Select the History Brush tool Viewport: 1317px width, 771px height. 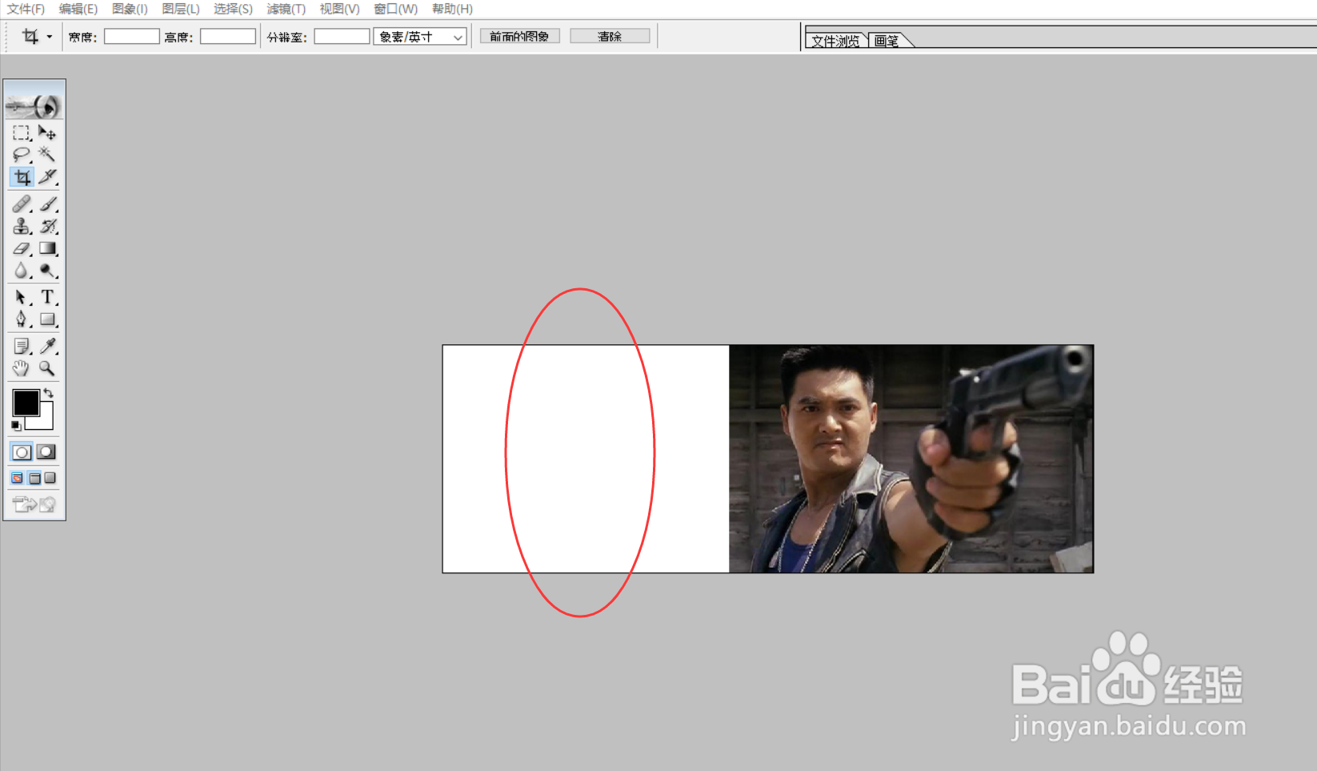pos(47,227)
